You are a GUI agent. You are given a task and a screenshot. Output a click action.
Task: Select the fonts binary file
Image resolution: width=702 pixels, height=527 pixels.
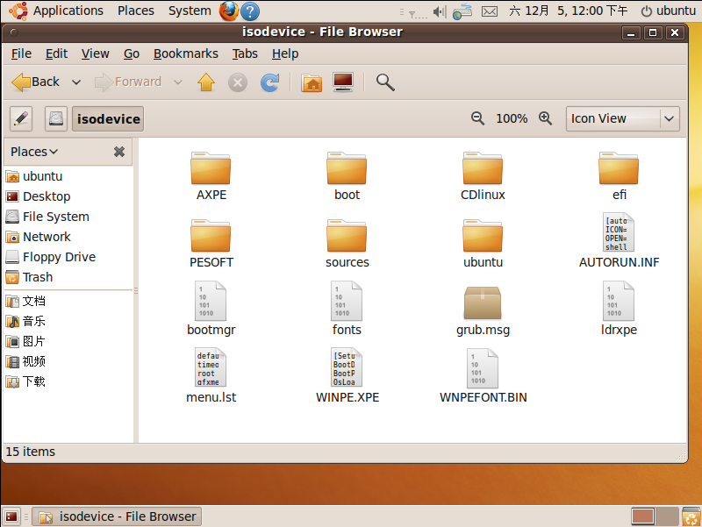[347, 309]
